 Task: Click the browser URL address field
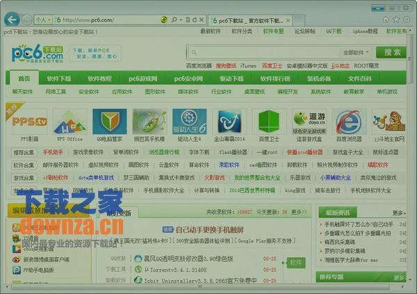[111, 19]
